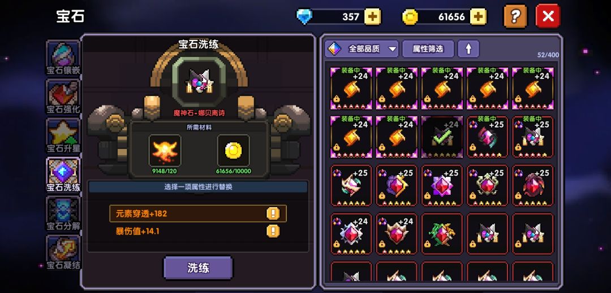The image size is (611, 293).
Task: Select the 暴伤值+14.1 attribute option
Action: click(198, 231)
